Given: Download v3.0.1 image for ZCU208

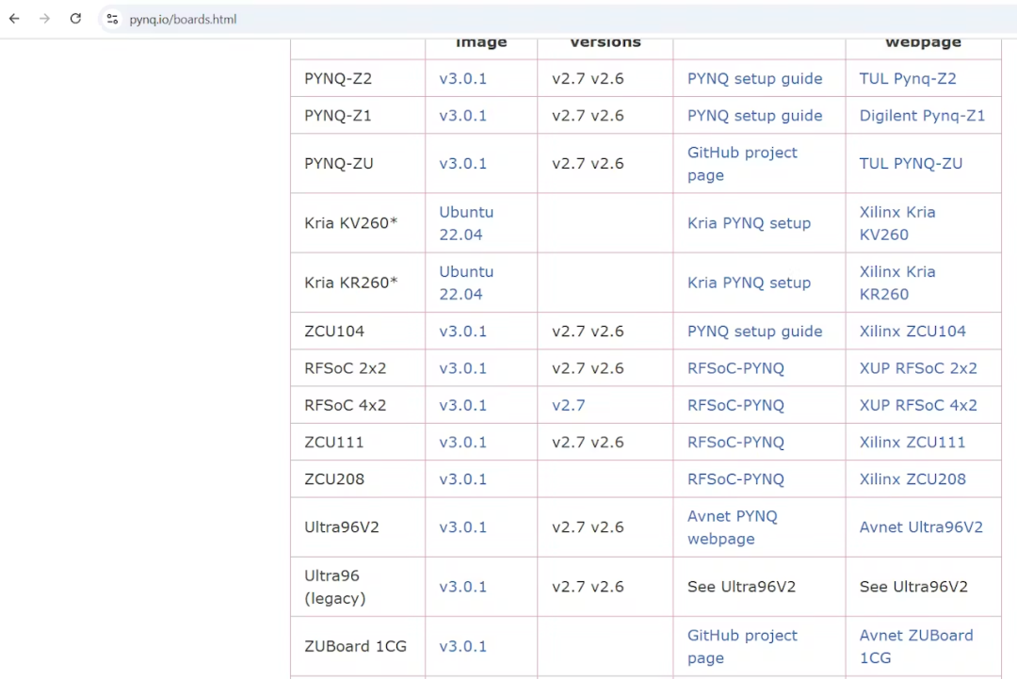Looking at the screenshot, I should pyautogui.click(x=462, y=479).
